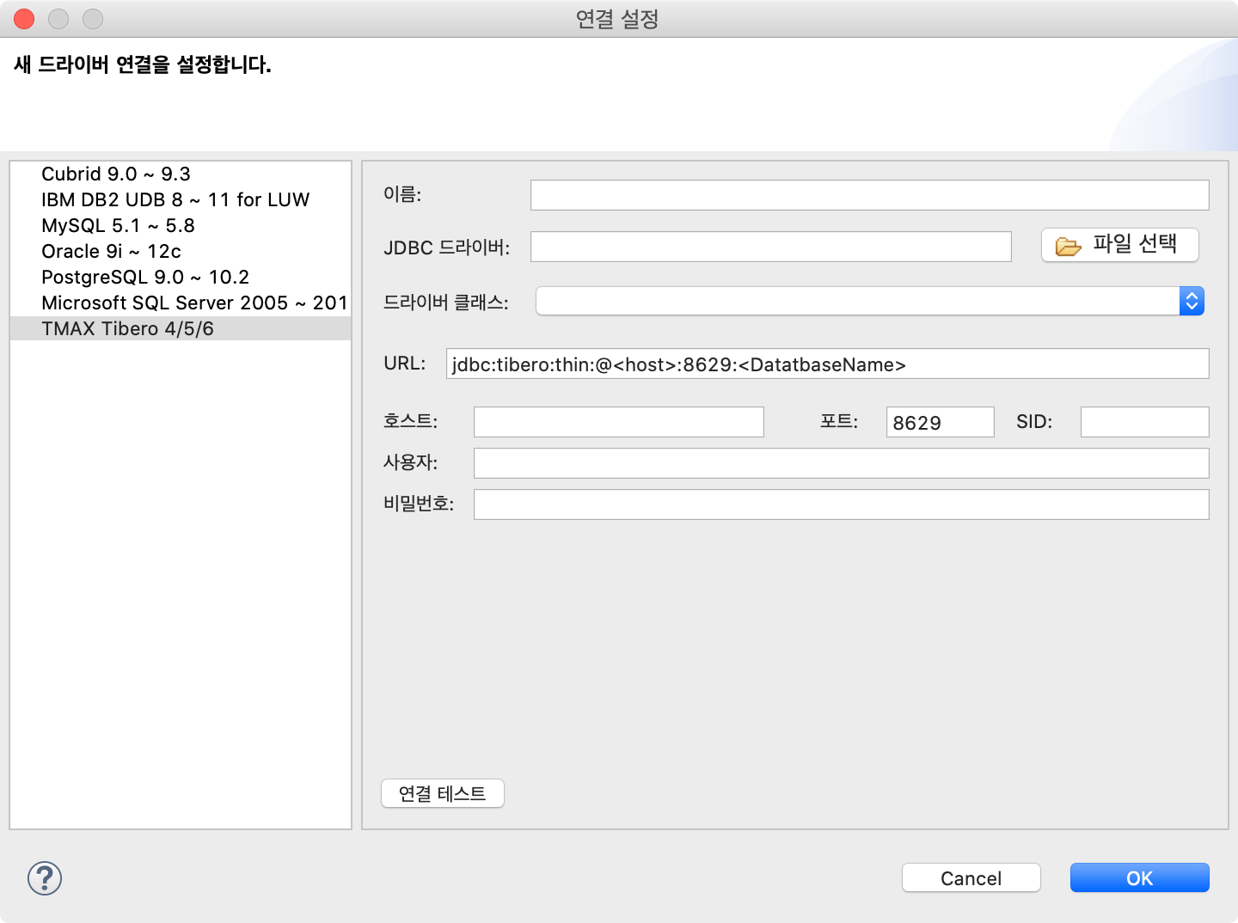Open the 드라이버 클래스 dropdown arrow
Image resolution: width=1238 pixels, height=923 pixels.
(1192, 301)
